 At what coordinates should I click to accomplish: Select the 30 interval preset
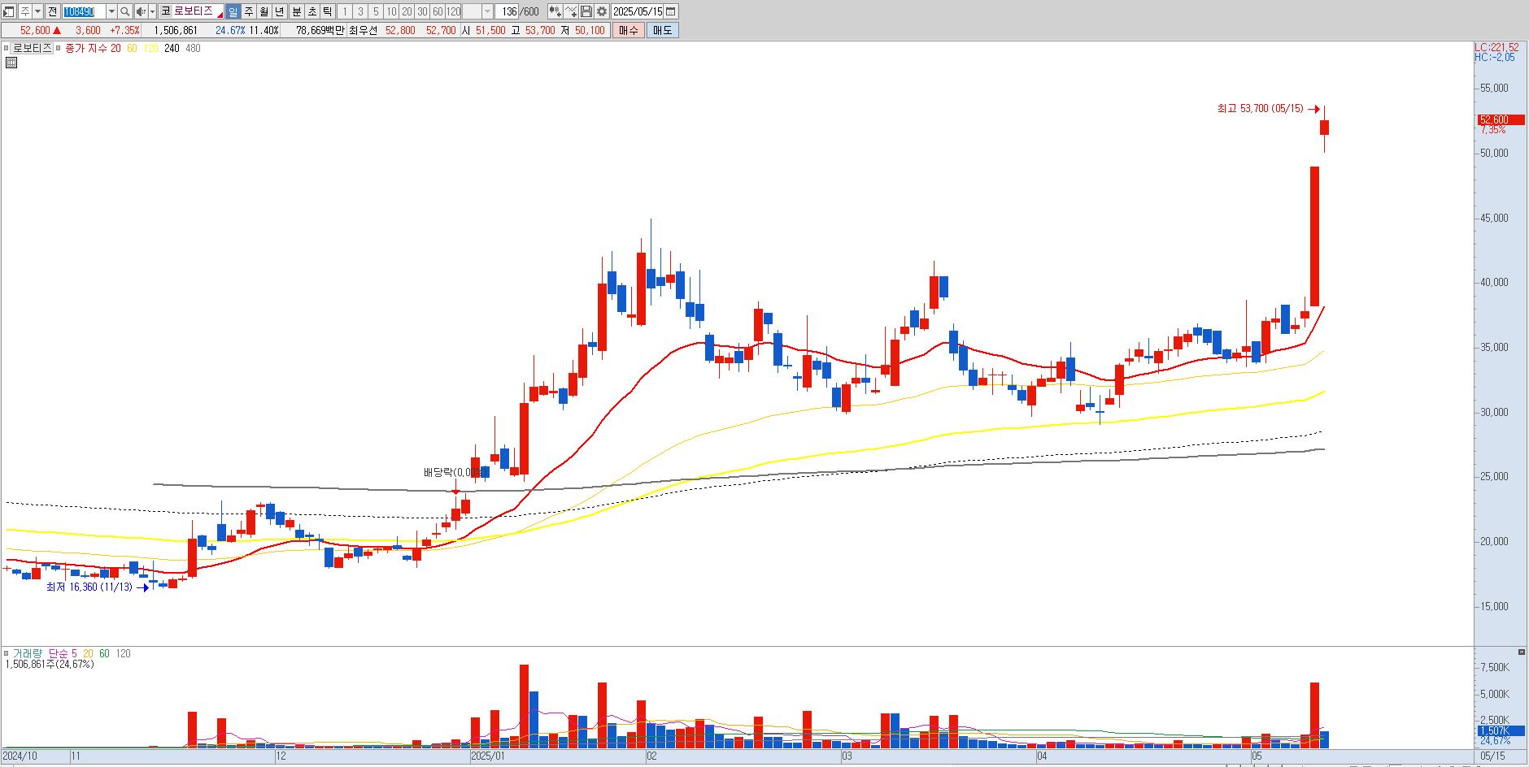tap(422, 11)
